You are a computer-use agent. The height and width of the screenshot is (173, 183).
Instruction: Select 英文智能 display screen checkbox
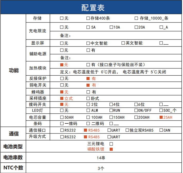123,43
